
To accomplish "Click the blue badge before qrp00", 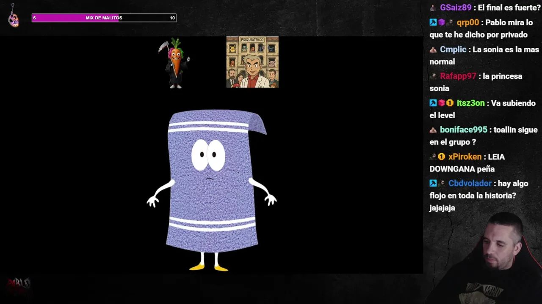I will 433,22.
